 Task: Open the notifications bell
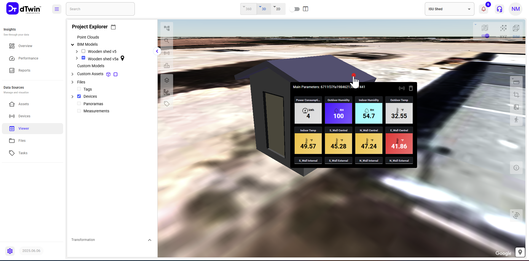484,9
